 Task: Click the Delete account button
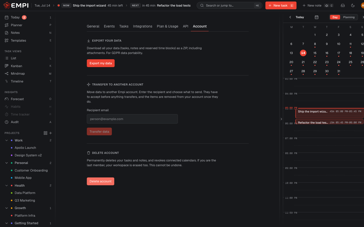tap(100, 181)
